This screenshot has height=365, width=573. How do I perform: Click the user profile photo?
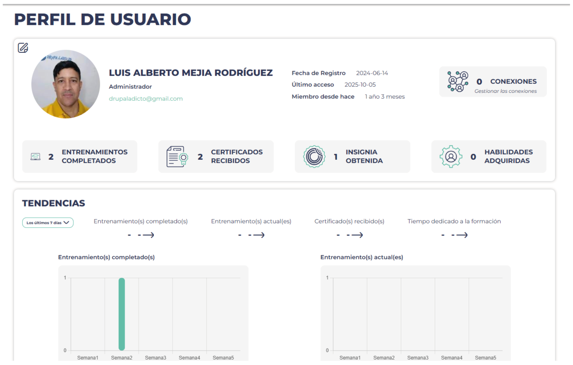coord(66,84)
